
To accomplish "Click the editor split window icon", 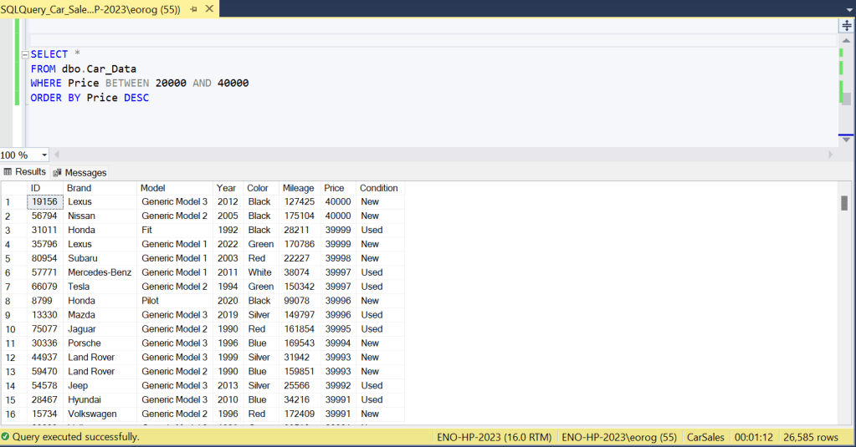I will (846, 26).
